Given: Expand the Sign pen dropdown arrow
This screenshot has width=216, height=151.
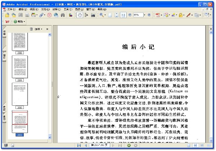Looking at the screenshot, I should [192, 15].
